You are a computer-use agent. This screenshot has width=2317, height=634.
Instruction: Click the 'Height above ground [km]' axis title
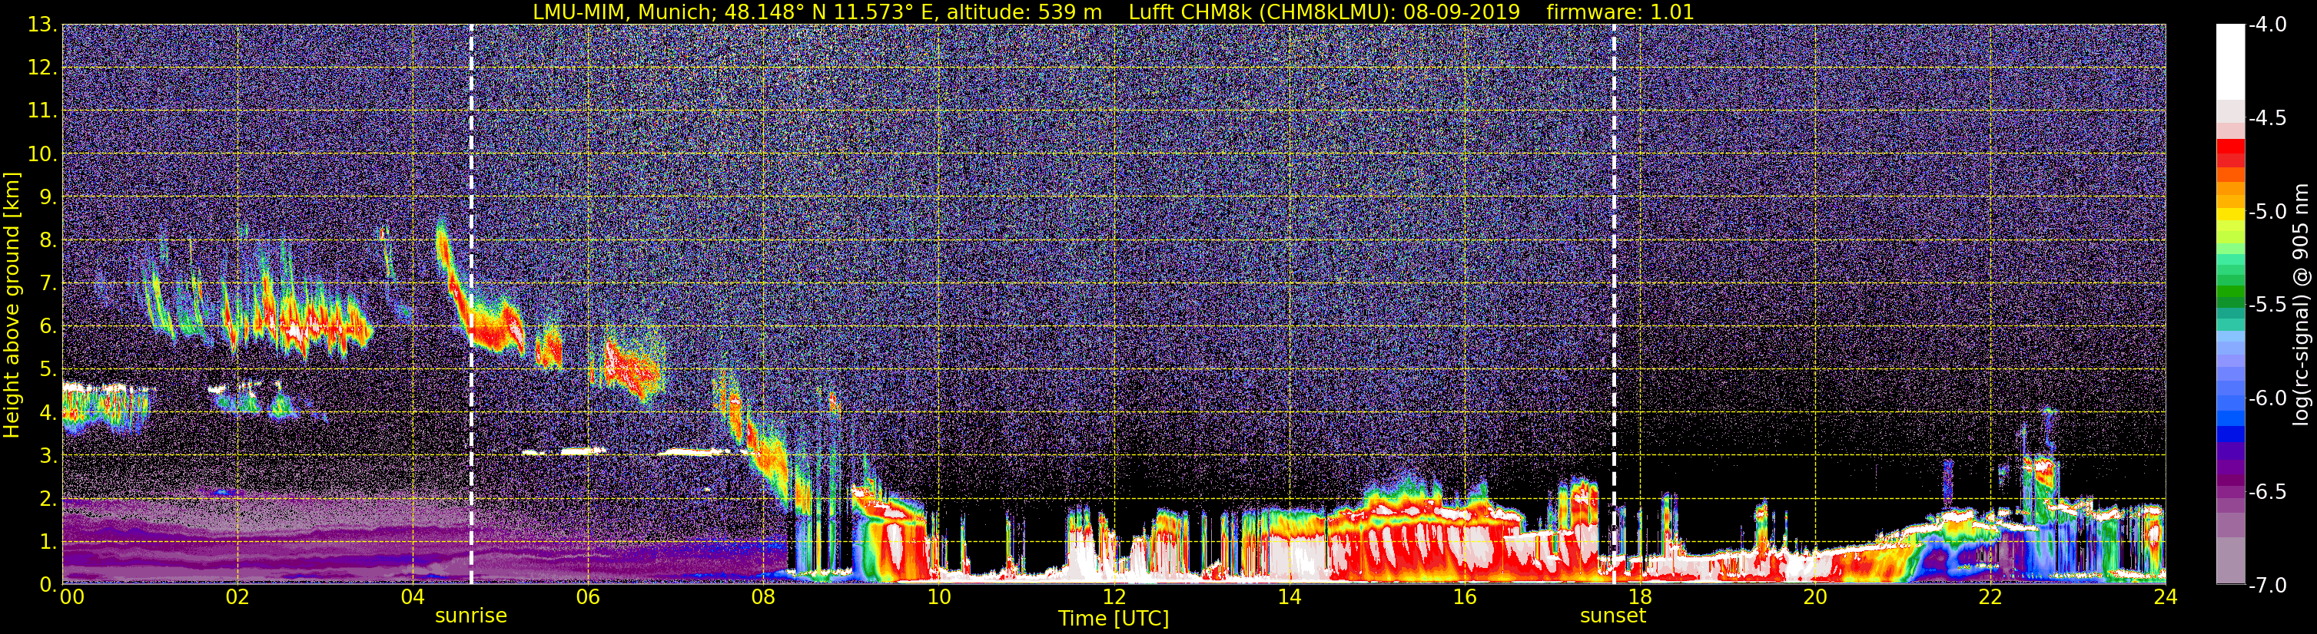pos(12,305)
